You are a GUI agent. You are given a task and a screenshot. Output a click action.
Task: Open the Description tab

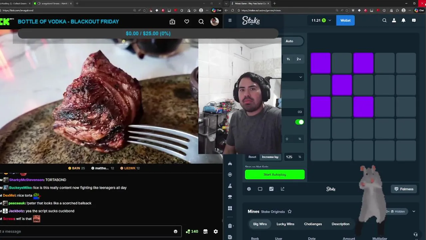coord(340,224)
